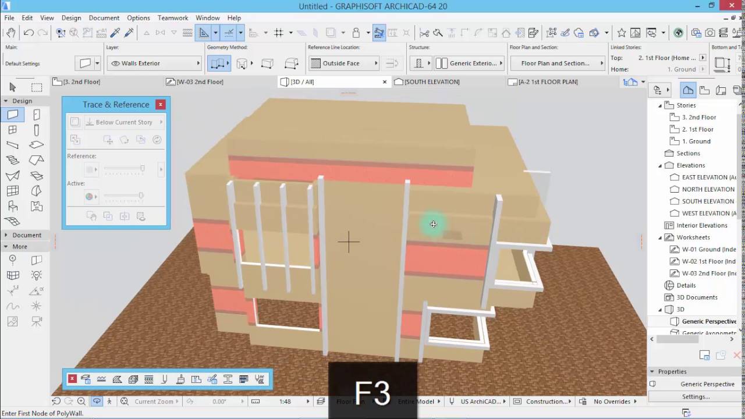745x419 pixels.
Task: Switch to the W-03 2nd Floor tab
Action: 200,82
